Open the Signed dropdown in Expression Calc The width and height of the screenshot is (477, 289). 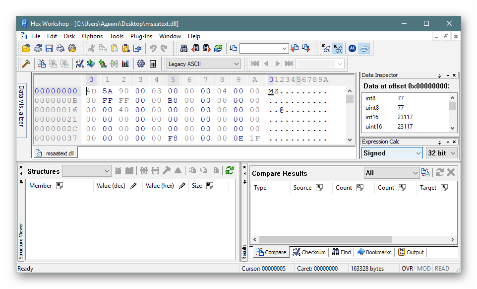(392, 153)
